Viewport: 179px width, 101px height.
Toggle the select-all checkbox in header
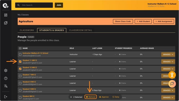20,48
